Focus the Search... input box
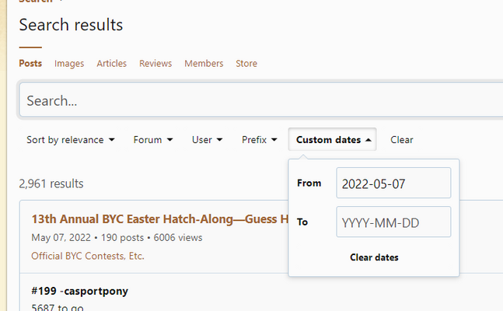Image resolution: width=503 pixels, height=311 pixels. pos(260,100)
